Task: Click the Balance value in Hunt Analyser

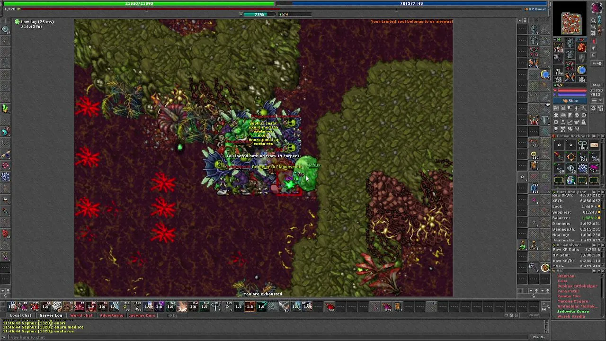Action: 589,218
